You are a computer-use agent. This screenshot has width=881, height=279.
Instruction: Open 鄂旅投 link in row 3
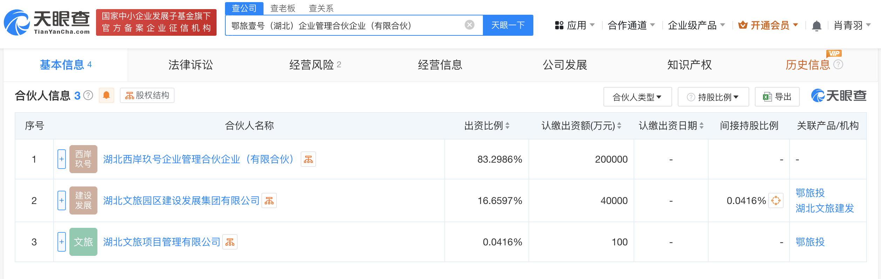tap(810, 242)
